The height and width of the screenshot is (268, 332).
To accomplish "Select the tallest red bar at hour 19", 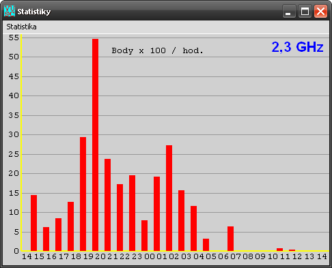I will (95, 145).
